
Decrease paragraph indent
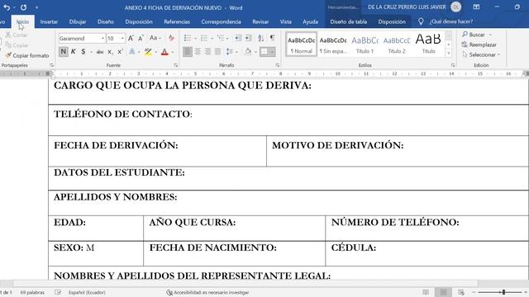(238, 38)
